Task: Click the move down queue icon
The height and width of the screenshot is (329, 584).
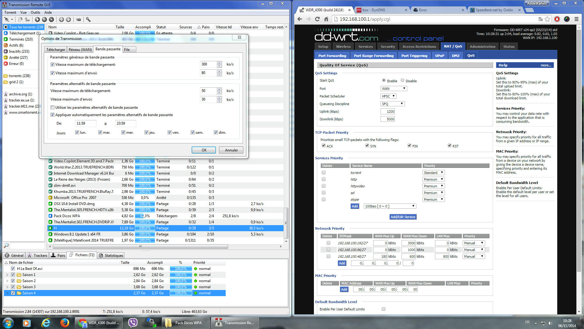Action: point(68,19)
